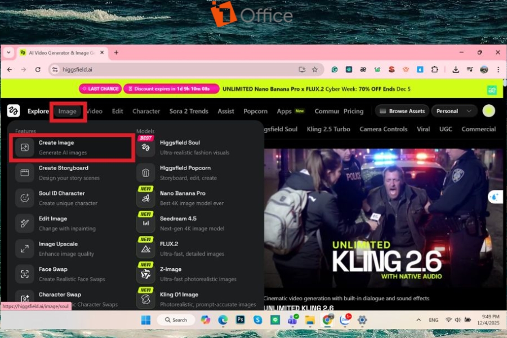
Task: Click the ENG language indicator
Action: [x=433, y=320]
